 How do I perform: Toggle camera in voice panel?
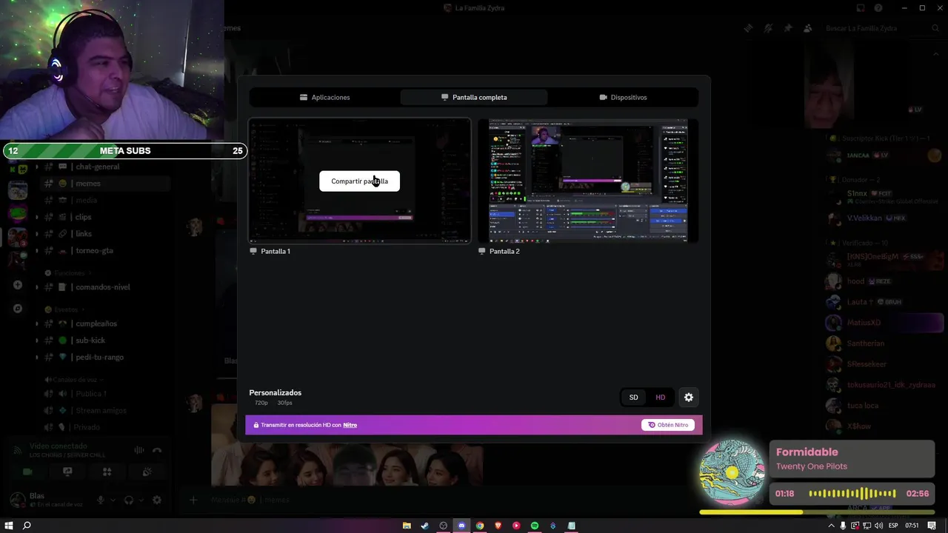click(28, 472)
